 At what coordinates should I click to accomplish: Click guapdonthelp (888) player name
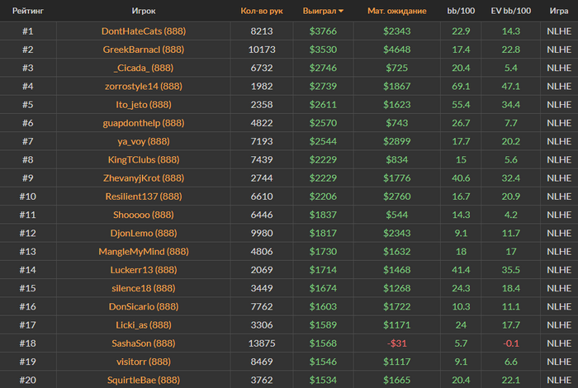click(x=144, y=123)
